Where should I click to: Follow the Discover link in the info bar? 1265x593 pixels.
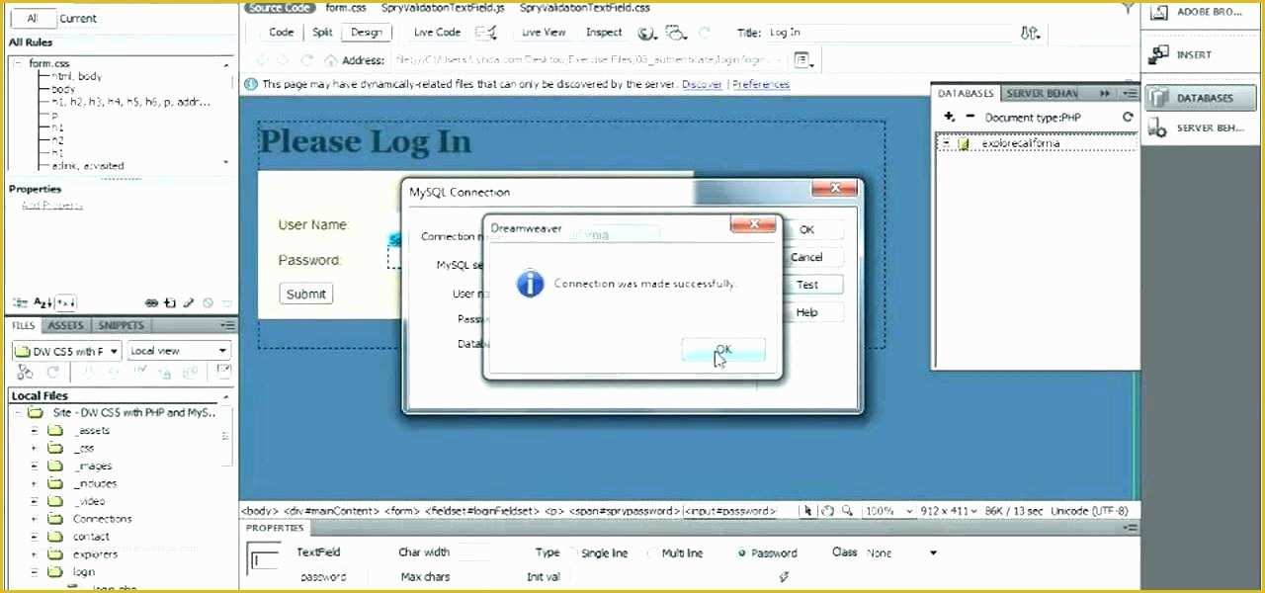(x=702, y=84)
